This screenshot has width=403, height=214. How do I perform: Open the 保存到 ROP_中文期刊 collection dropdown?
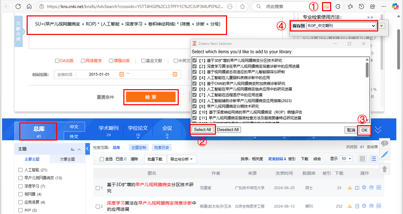[x=341, y=26]
